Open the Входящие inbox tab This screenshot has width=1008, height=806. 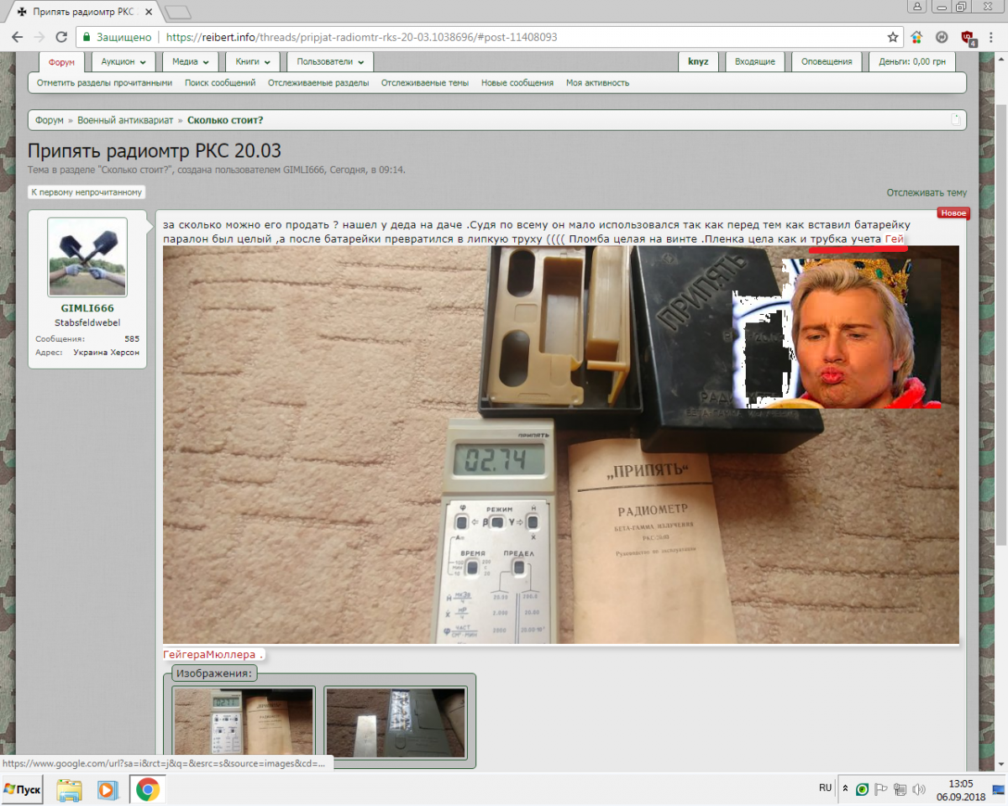click(754, 61)
